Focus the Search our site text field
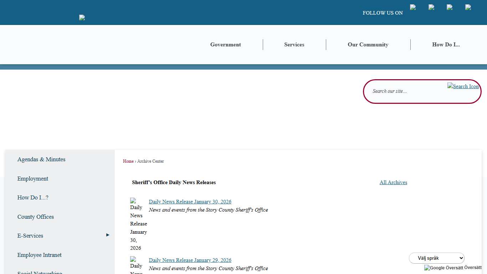 [406, 91]
